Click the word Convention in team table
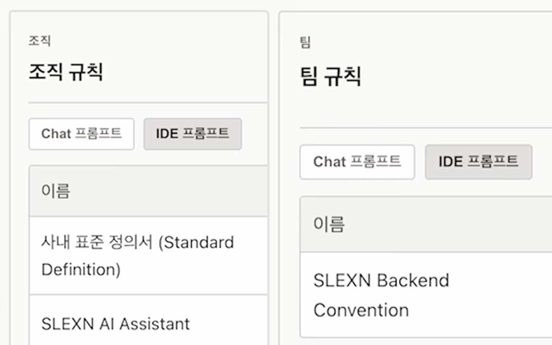This screenshot has width=552, height=345. 361,310
